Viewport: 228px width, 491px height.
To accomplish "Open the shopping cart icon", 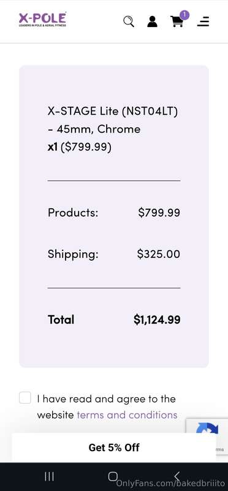I will pos(177,22).
